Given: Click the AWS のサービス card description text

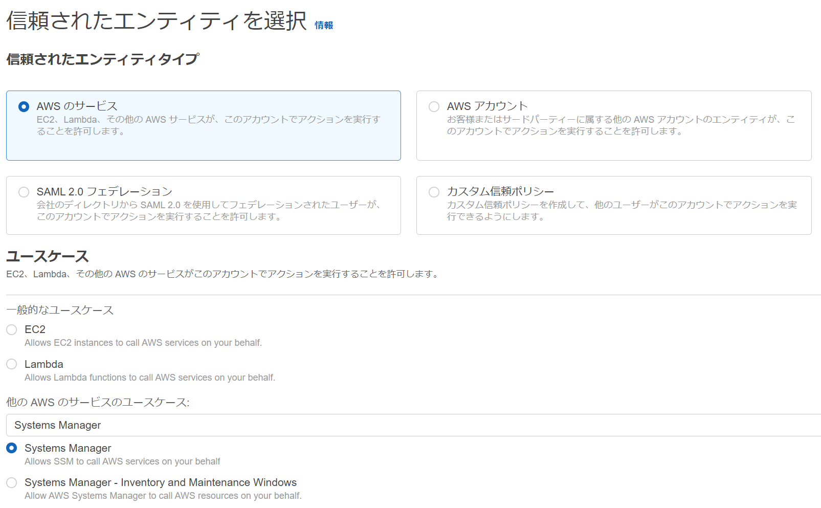Looking at the screenshot, I should pos(209,125).
